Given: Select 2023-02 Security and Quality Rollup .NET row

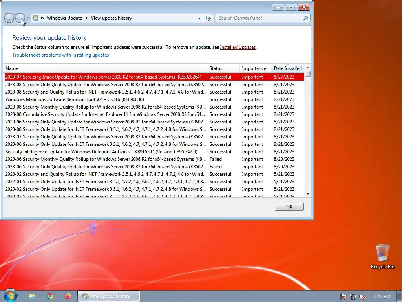Looking at the screenshot, I should coord(154,174).
